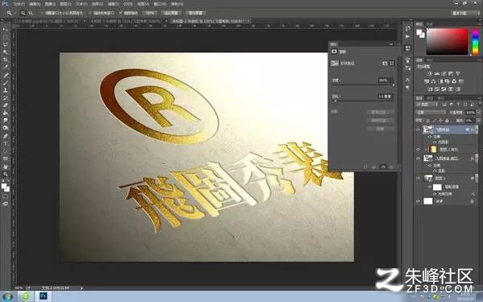The image size is (483, 302).
Task: Click the foreground color swatch in toolbox
Action: (x=4, y=186)
